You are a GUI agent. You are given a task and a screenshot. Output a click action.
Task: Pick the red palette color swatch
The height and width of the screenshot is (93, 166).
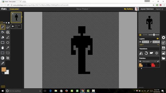point(153,65)
